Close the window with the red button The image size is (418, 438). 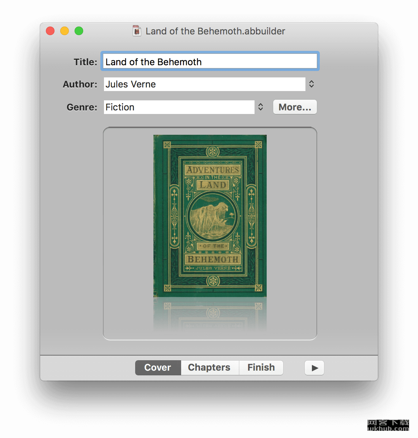tap(50, 31)
